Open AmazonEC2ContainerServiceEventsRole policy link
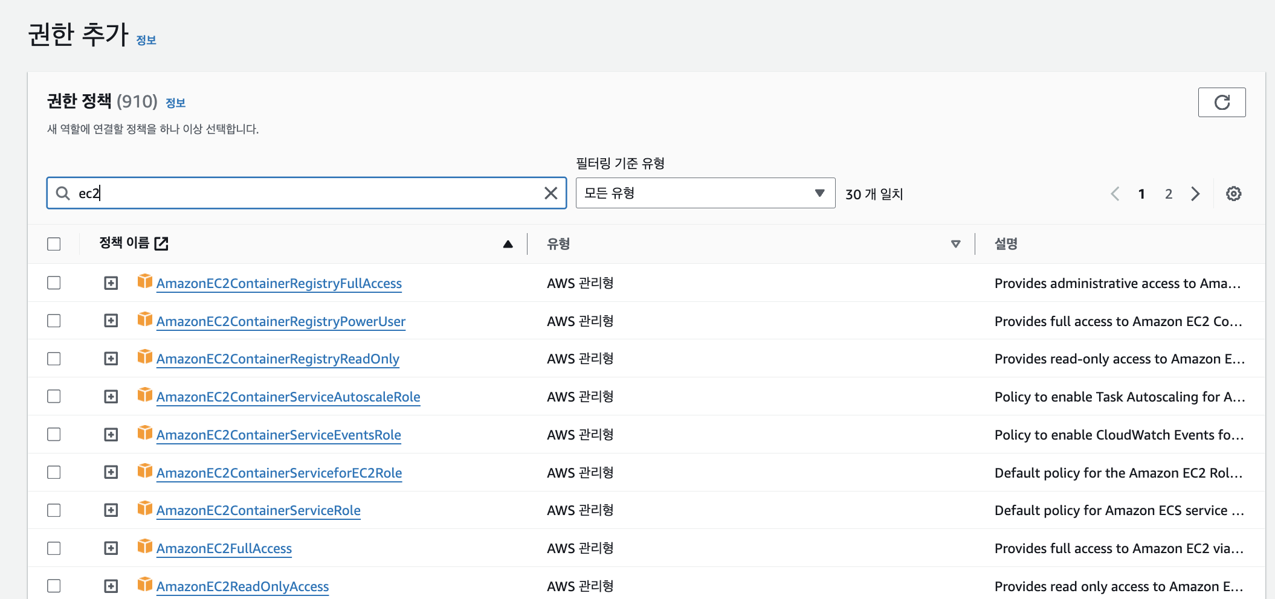The height and width of the screenshot is (599, 1275). point(279,435)
